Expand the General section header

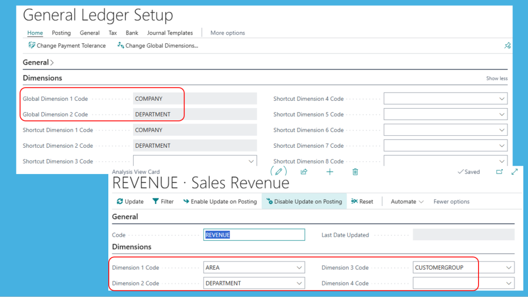(38, 62)
